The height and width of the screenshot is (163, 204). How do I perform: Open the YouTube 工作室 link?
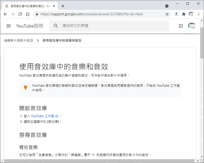click(x=43, y=116)
